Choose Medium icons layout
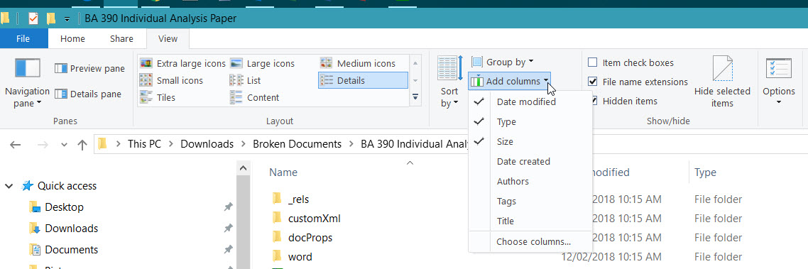Screen dimensions: 808x269 click(358, 63)
